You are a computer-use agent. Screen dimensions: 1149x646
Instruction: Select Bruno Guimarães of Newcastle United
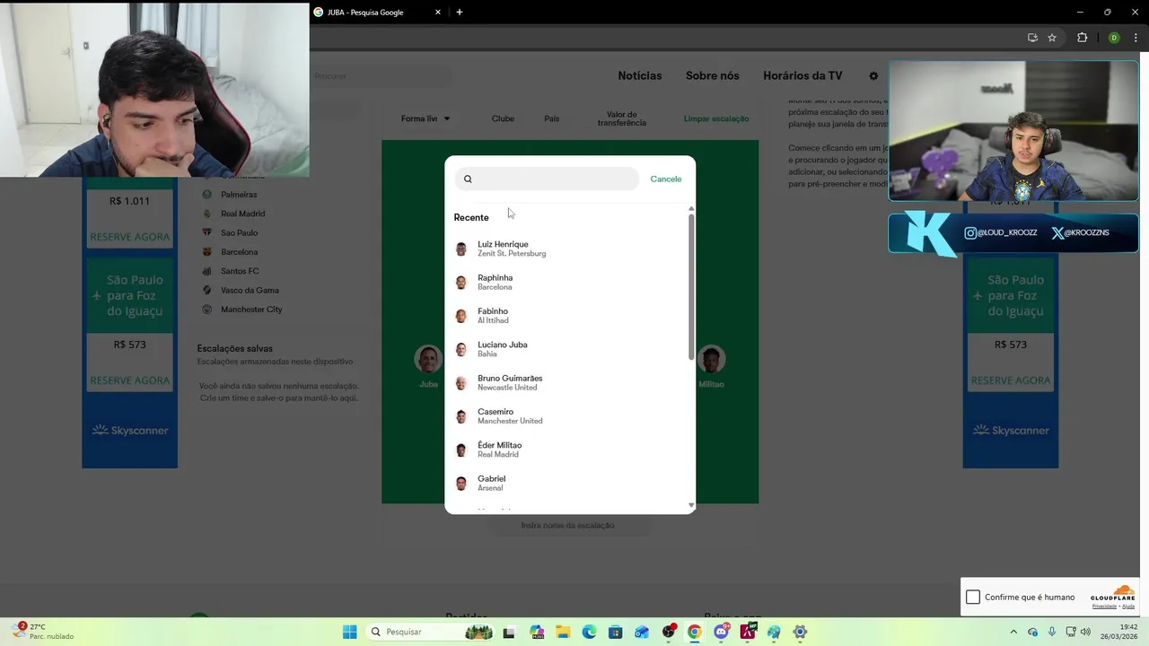(570, 383)
